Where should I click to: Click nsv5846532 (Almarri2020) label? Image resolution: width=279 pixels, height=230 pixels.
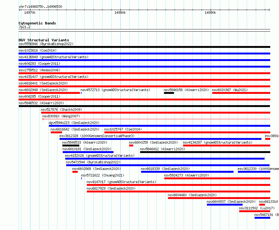41,103
